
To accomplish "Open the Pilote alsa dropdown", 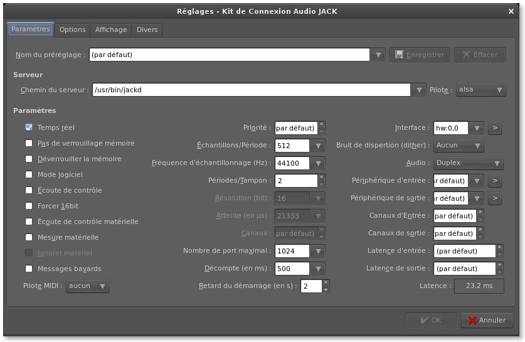I will coord(480,90).
